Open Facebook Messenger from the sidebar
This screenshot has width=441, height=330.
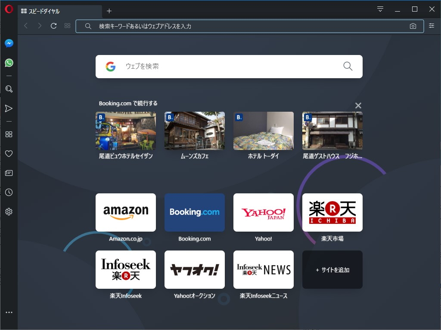pyautogui.click(x=9, y=43)
